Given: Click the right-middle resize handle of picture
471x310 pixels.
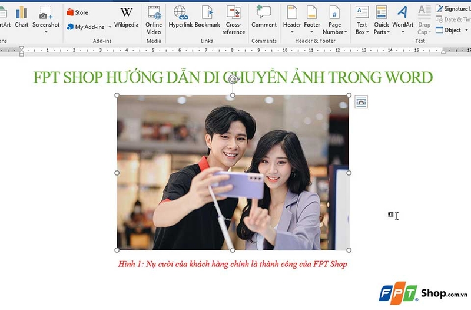Looking at the screenshot, I should [349, 173].
